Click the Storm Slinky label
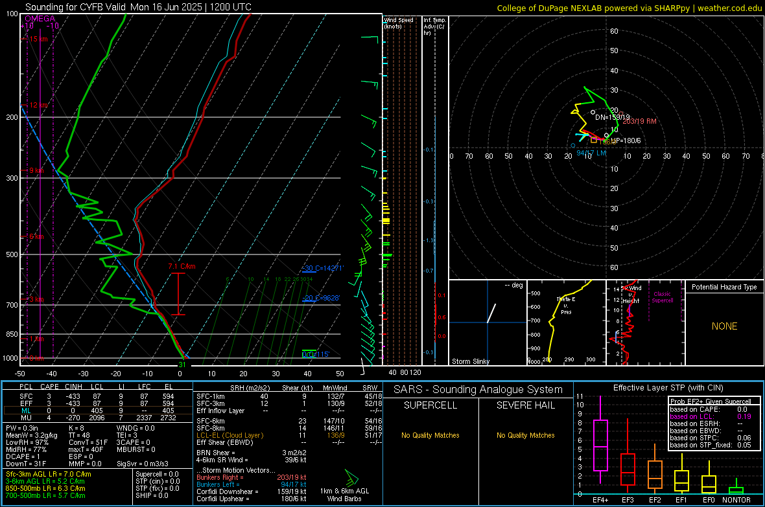Screen dimensions: 765x507 pyautogui.click(x=470, y=361)
